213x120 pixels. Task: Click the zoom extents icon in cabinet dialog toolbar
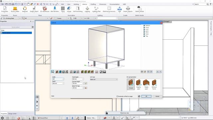coord(53,72)
